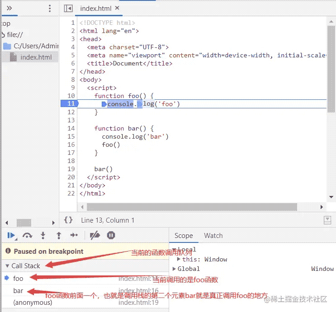The width and height of the screenshot is (336, 312).
Task: Step over next function call
Action: [27, 235]
